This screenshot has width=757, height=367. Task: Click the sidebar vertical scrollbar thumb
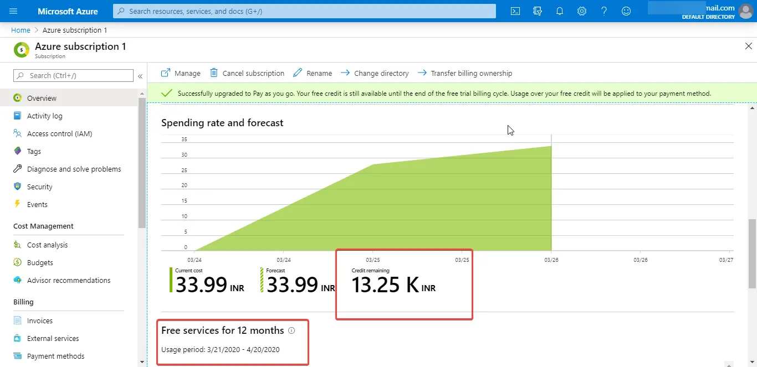tap(142, 163)
